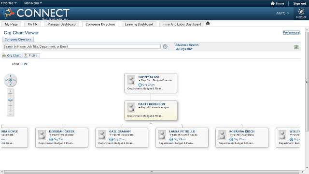Image resolution: width=309 pixels, height=174 pixels.
Task: Open Laura Petrillo's name link
Action: click(x=182, y=131)
